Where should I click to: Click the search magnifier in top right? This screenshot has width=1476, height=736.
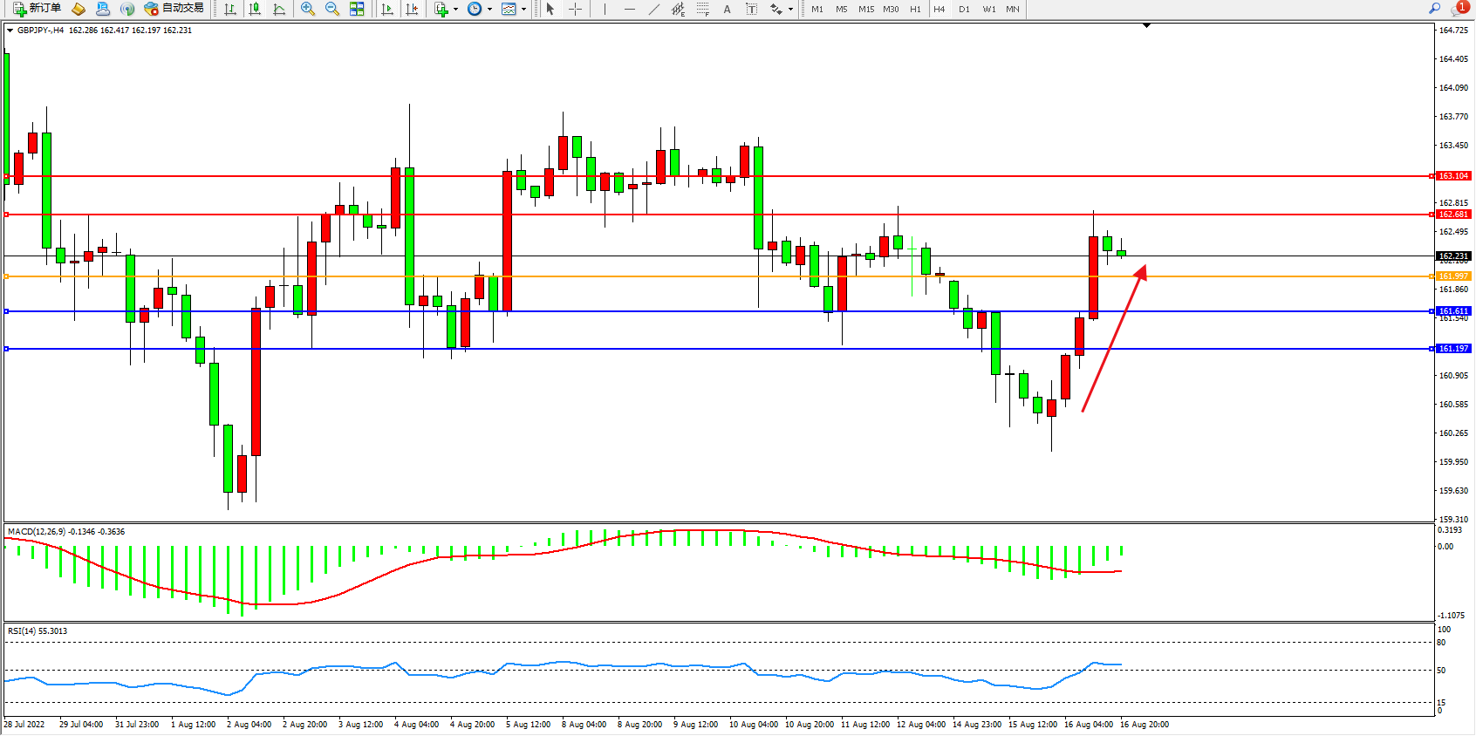[1434, 9]
